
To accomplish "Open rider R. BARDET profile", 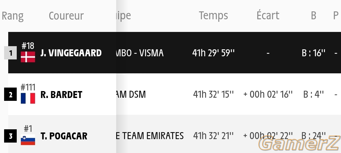I will click(x=61, y=95).
